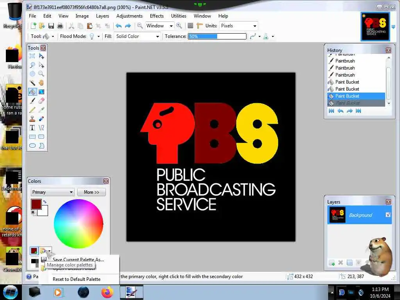Image resolution: width=400 pixels, height=300 pixels.
Task: Choose Reset to Default Palette
Action: 77,279
